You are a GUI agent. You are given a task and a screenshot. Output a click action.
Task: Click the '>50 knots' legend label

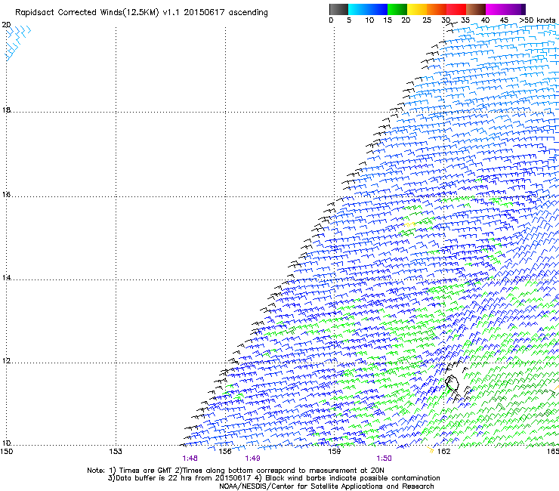(538, 20)
